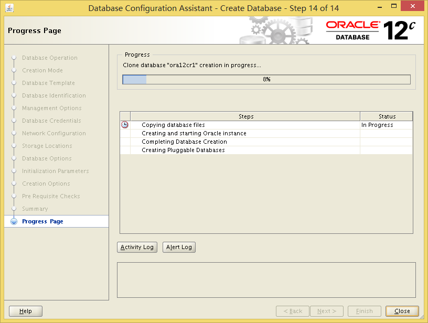Select the Progress Page step in sidebar
The image size is (428, 323).
click(42, 221)
